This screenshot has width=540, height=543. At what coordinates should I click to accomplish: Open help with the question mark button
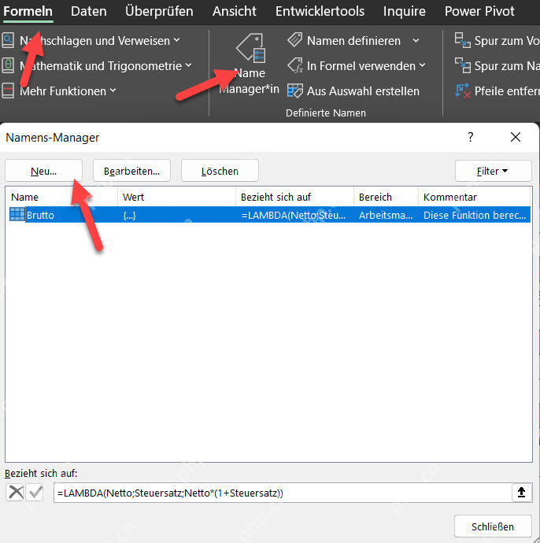point(470,137)
